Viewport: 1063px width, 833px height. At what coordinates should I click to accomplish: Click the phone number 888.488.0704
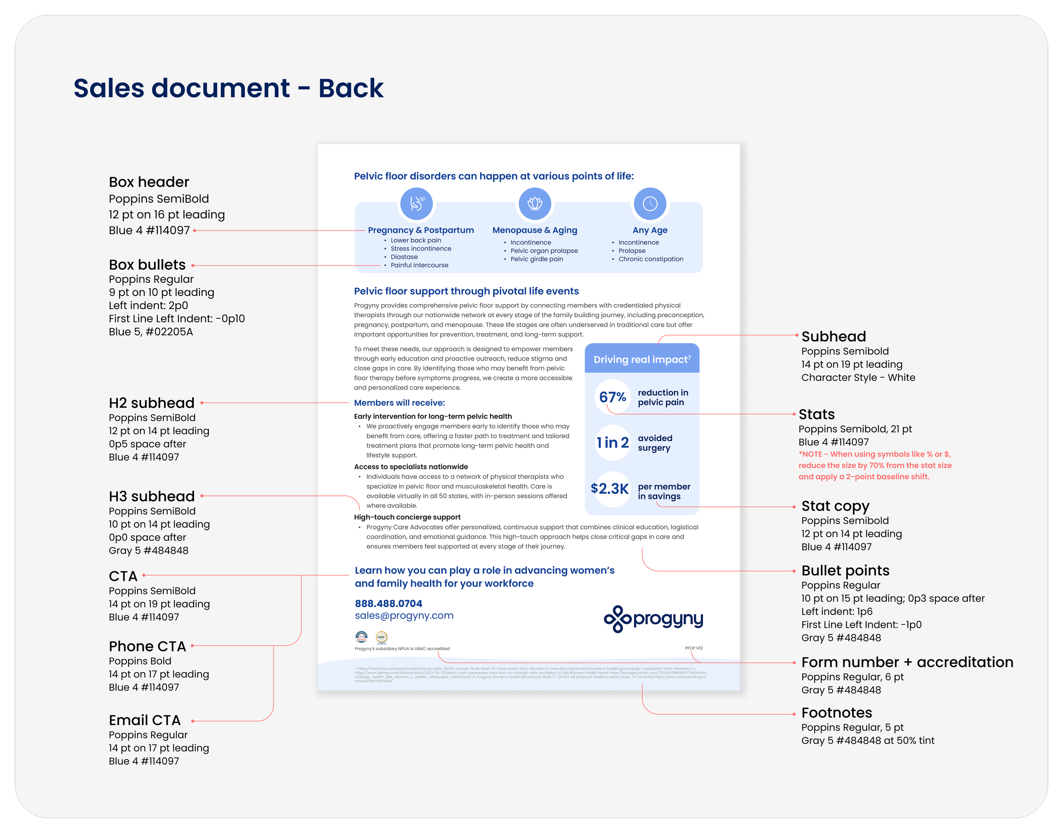coord(388,603)
